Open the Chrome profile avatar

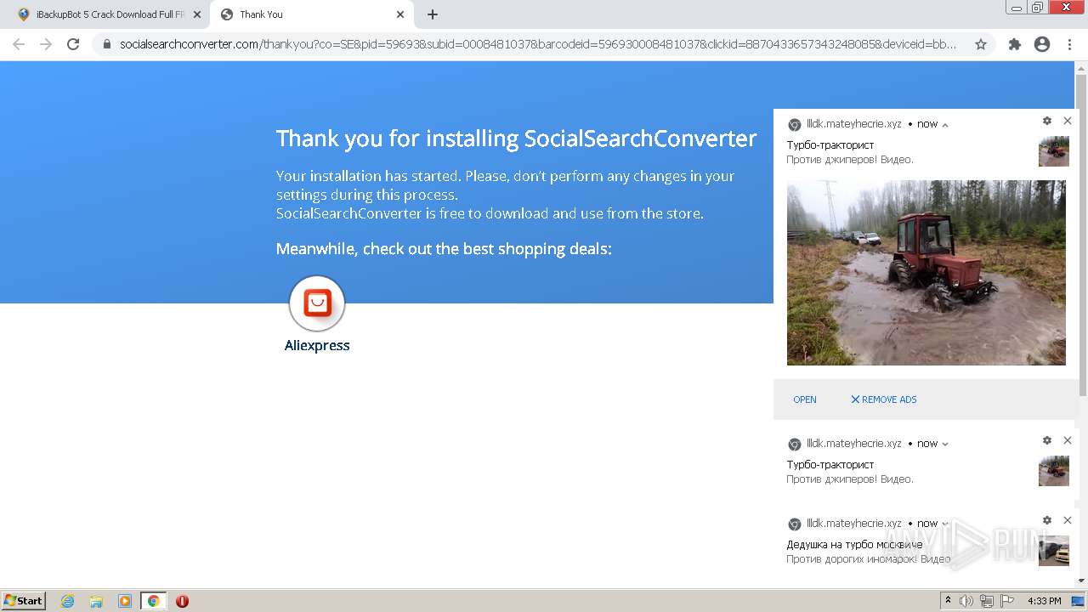pyautogui.click(x=1042, y=44)
